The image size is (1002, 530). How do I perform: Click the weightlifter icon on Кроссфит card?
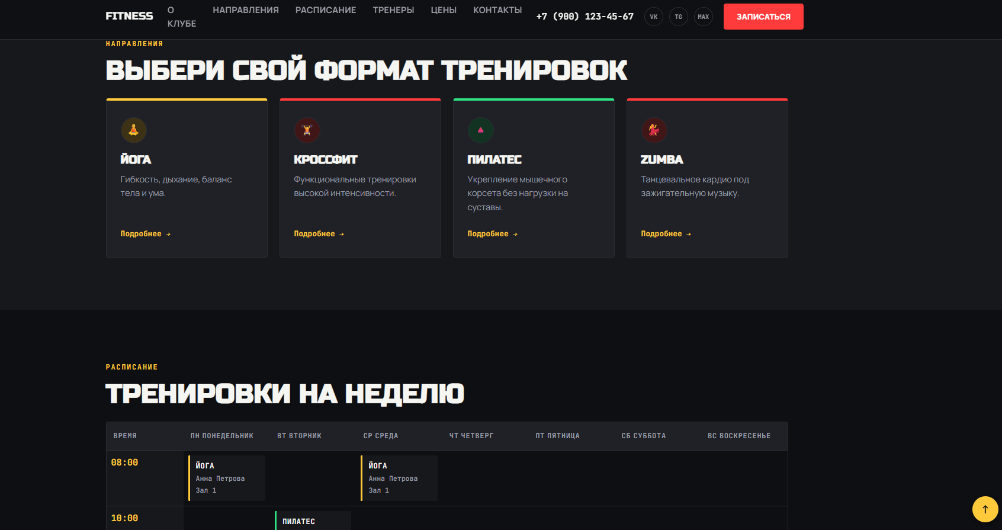click(307, 130)
